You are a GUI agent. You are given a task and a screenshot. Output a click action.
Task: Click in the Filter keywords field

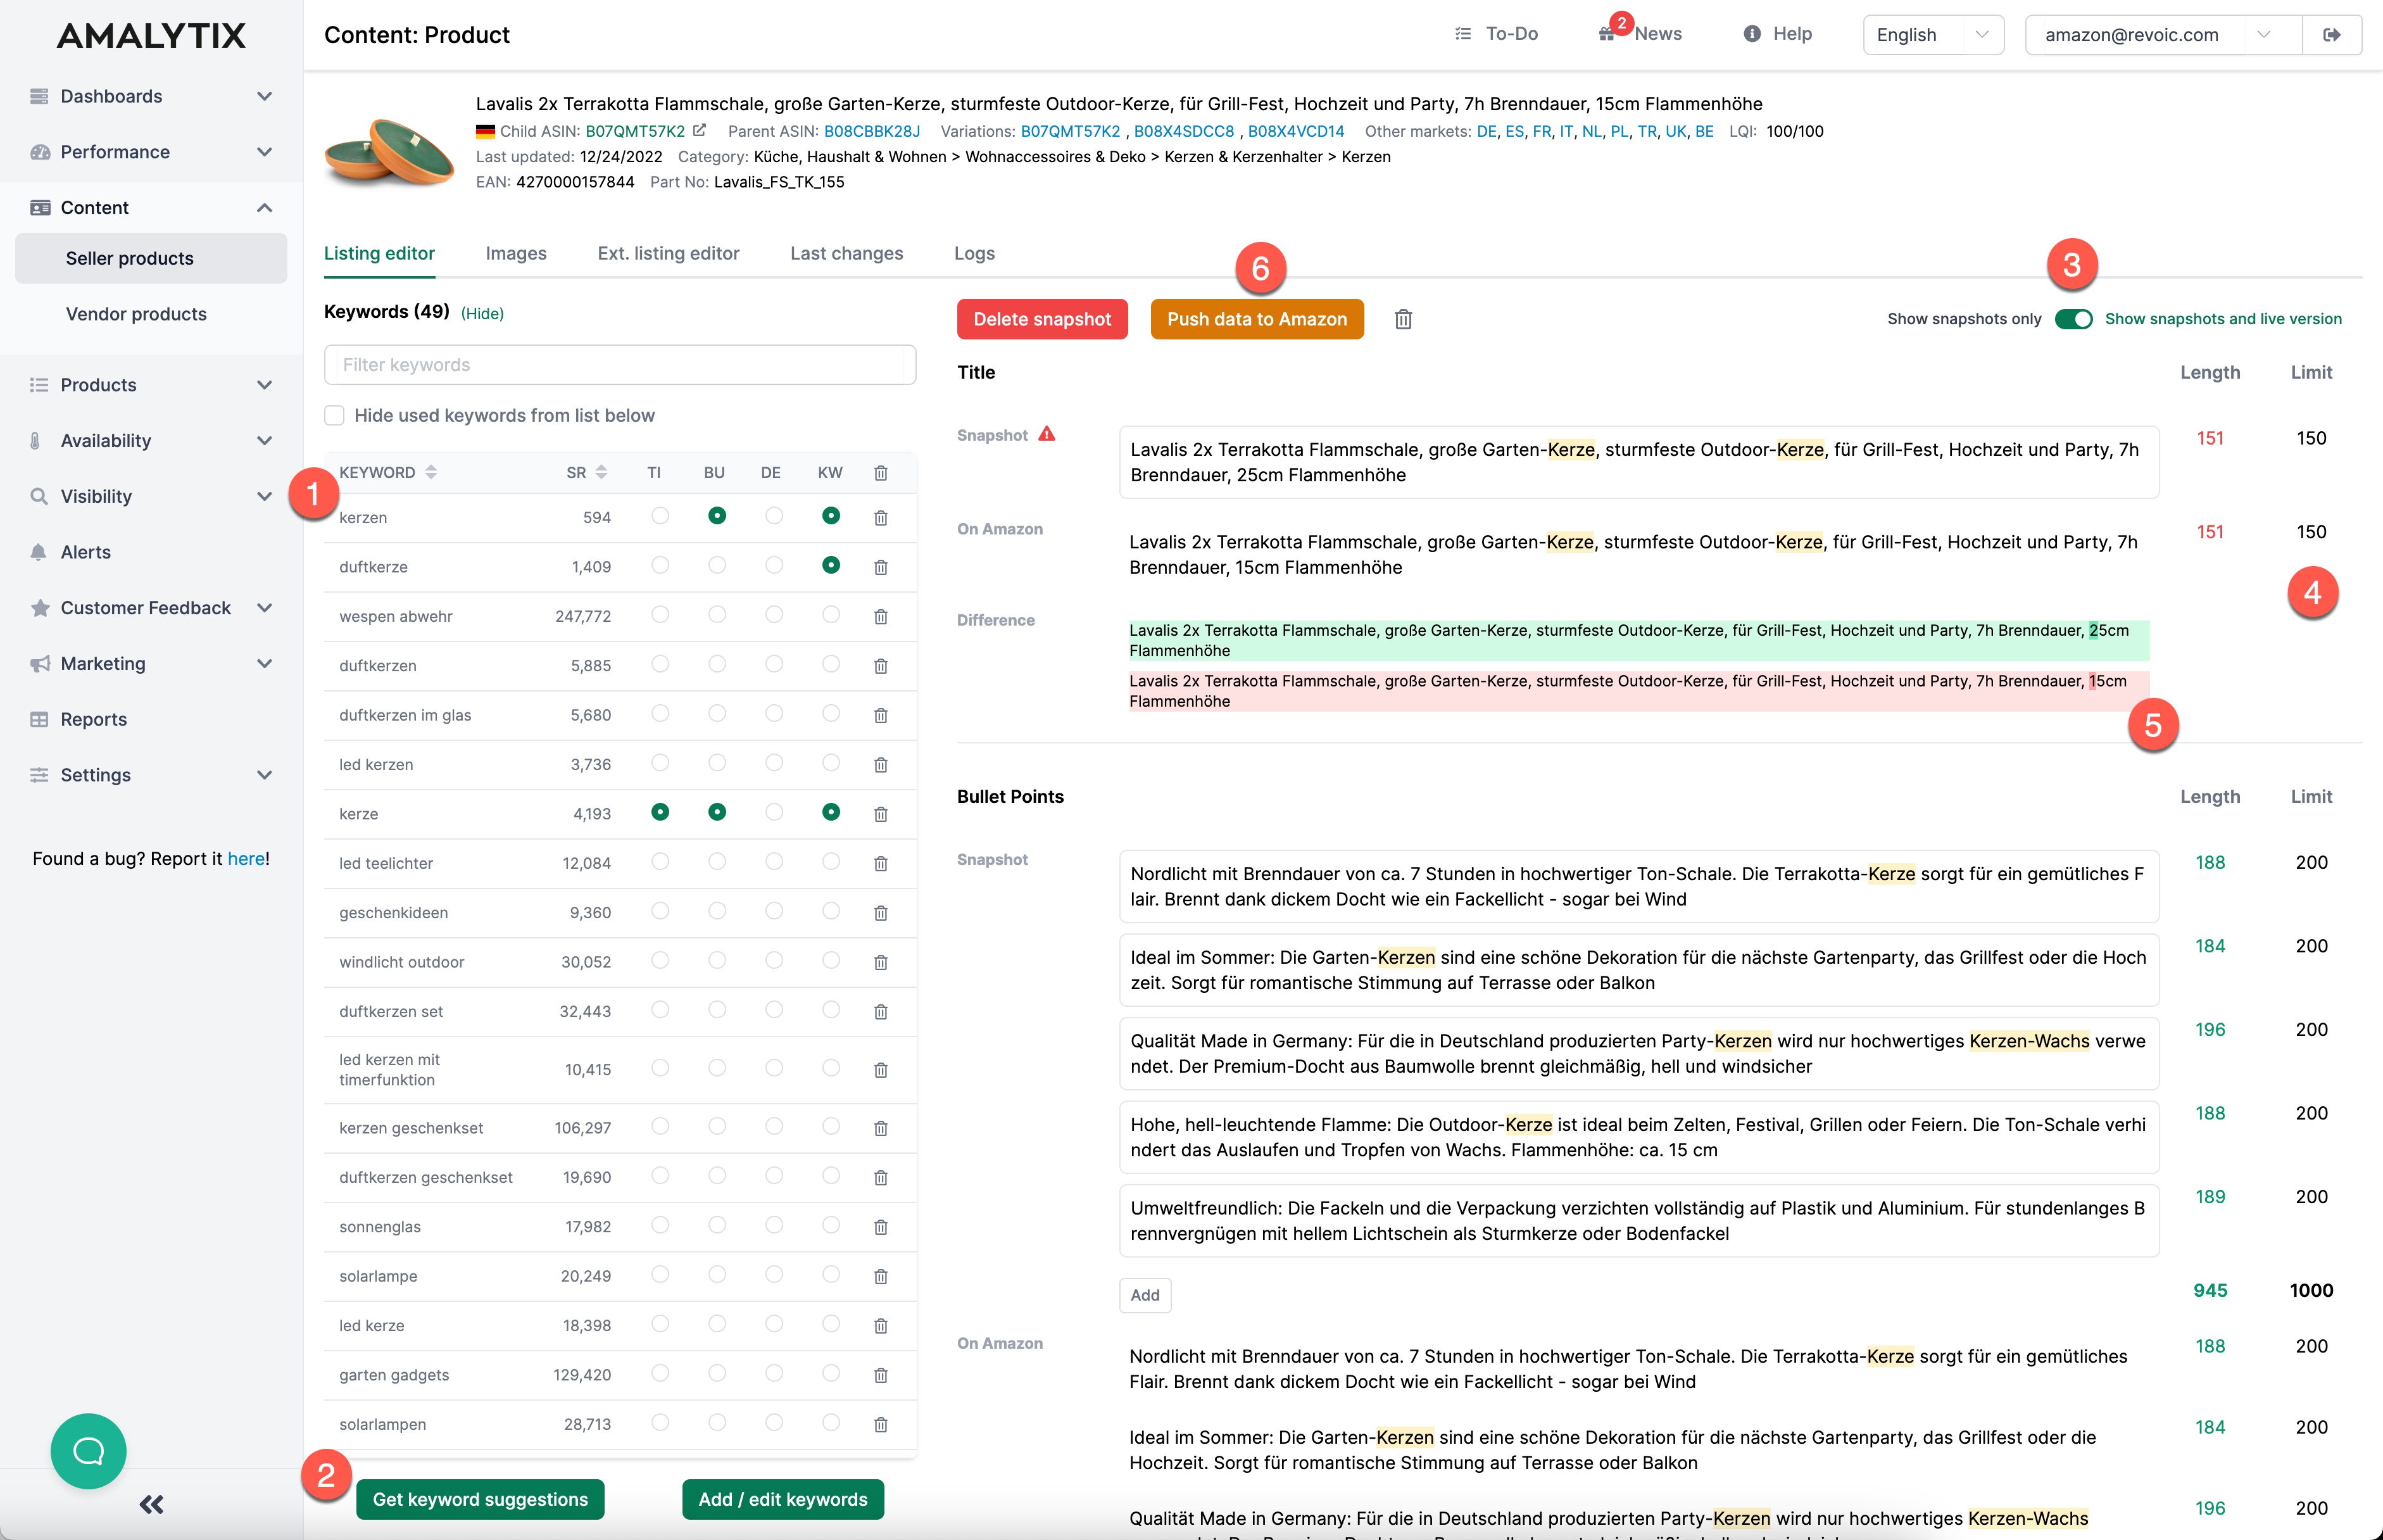click(620, 365)
